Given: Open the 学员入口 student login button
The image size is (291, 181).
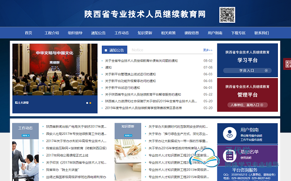Looking at the screenshot, I should 247,70.
